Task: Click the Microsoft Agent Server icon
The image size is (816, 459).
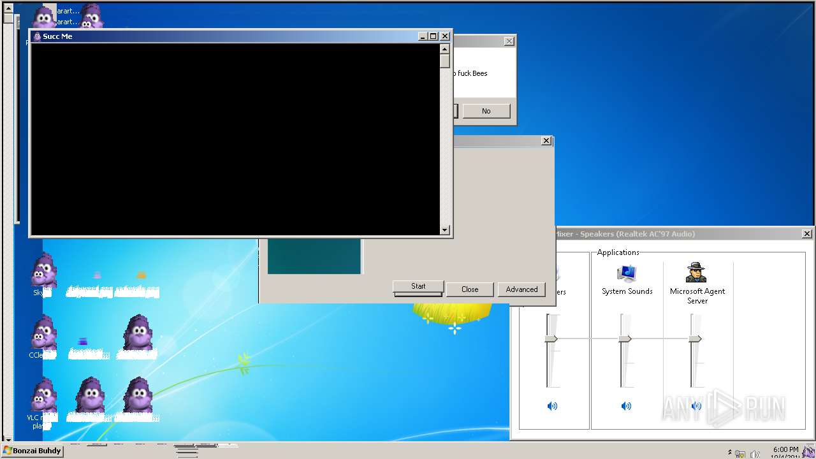Action: click(696, 272)
